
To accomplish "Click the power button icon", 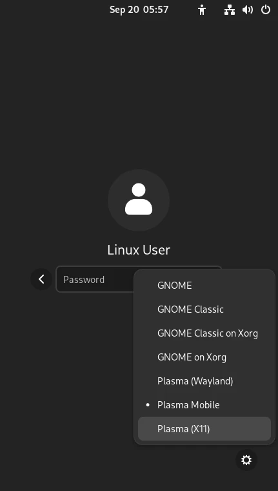I will [266, 10].
